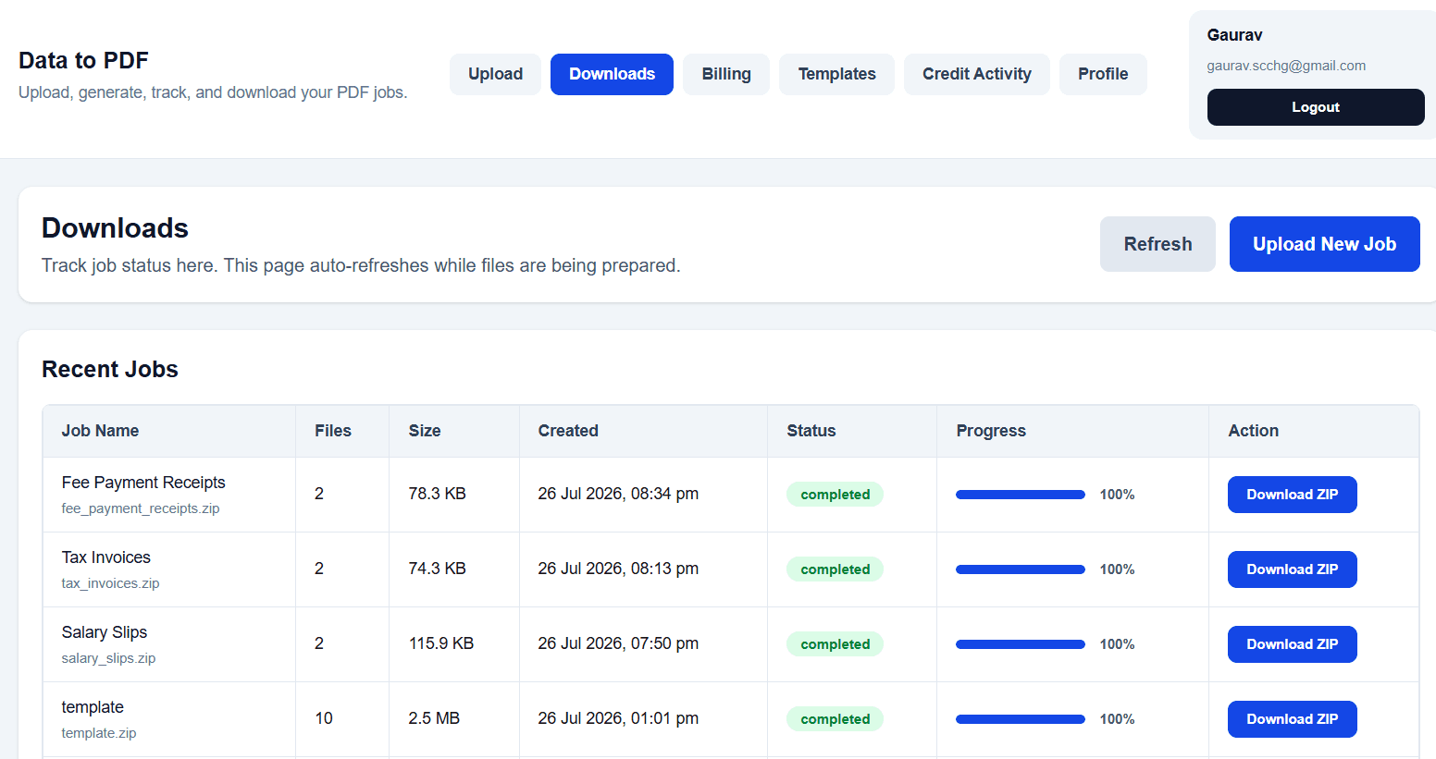Click the 78.3 KB size cell

pyautogui.click(x=437, y=494)
